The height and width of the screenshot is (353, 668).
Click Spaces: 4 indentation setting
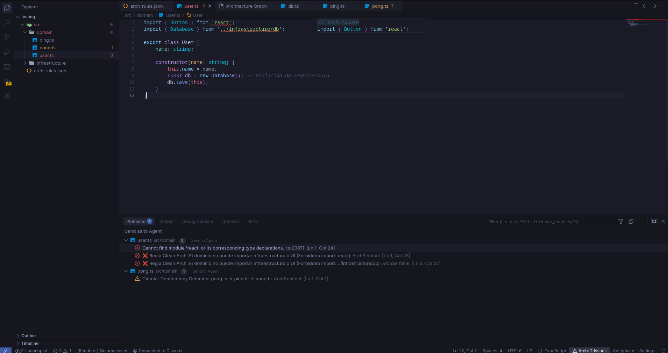[x=492, y=351]
